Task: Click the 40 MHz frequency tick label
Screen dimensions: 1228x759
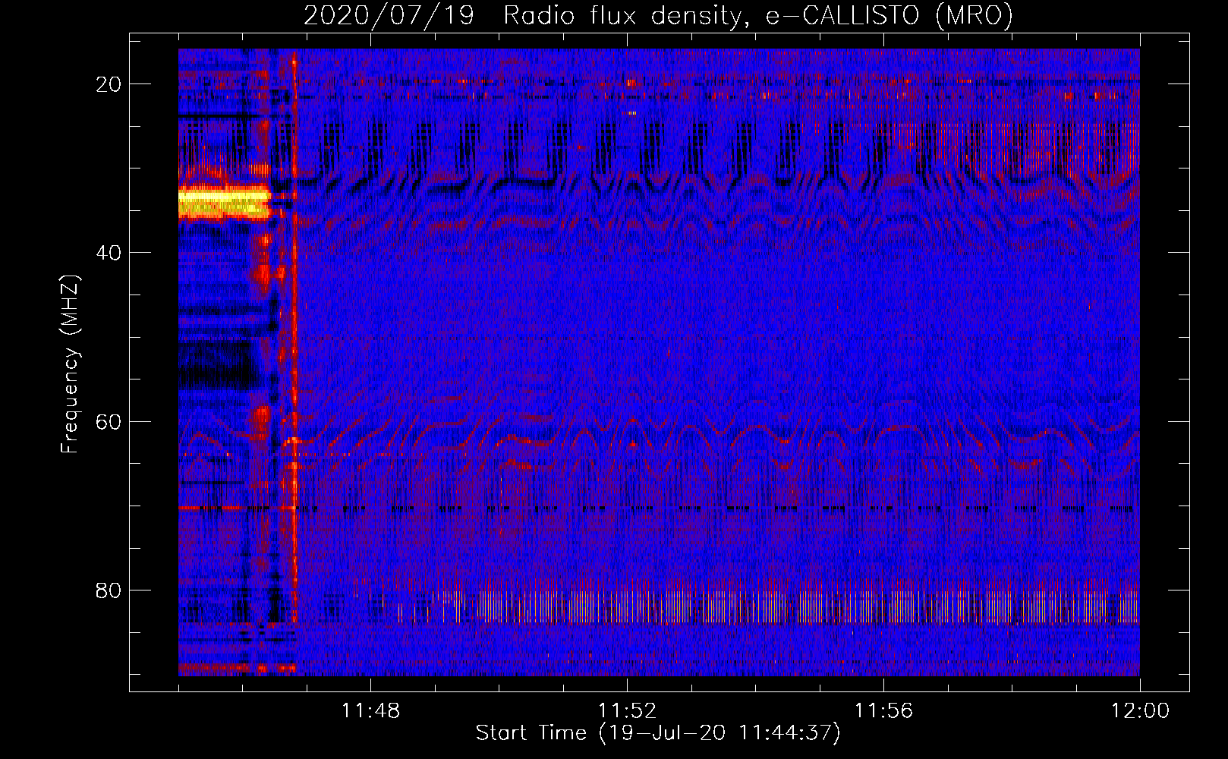Action: point(109,253)
